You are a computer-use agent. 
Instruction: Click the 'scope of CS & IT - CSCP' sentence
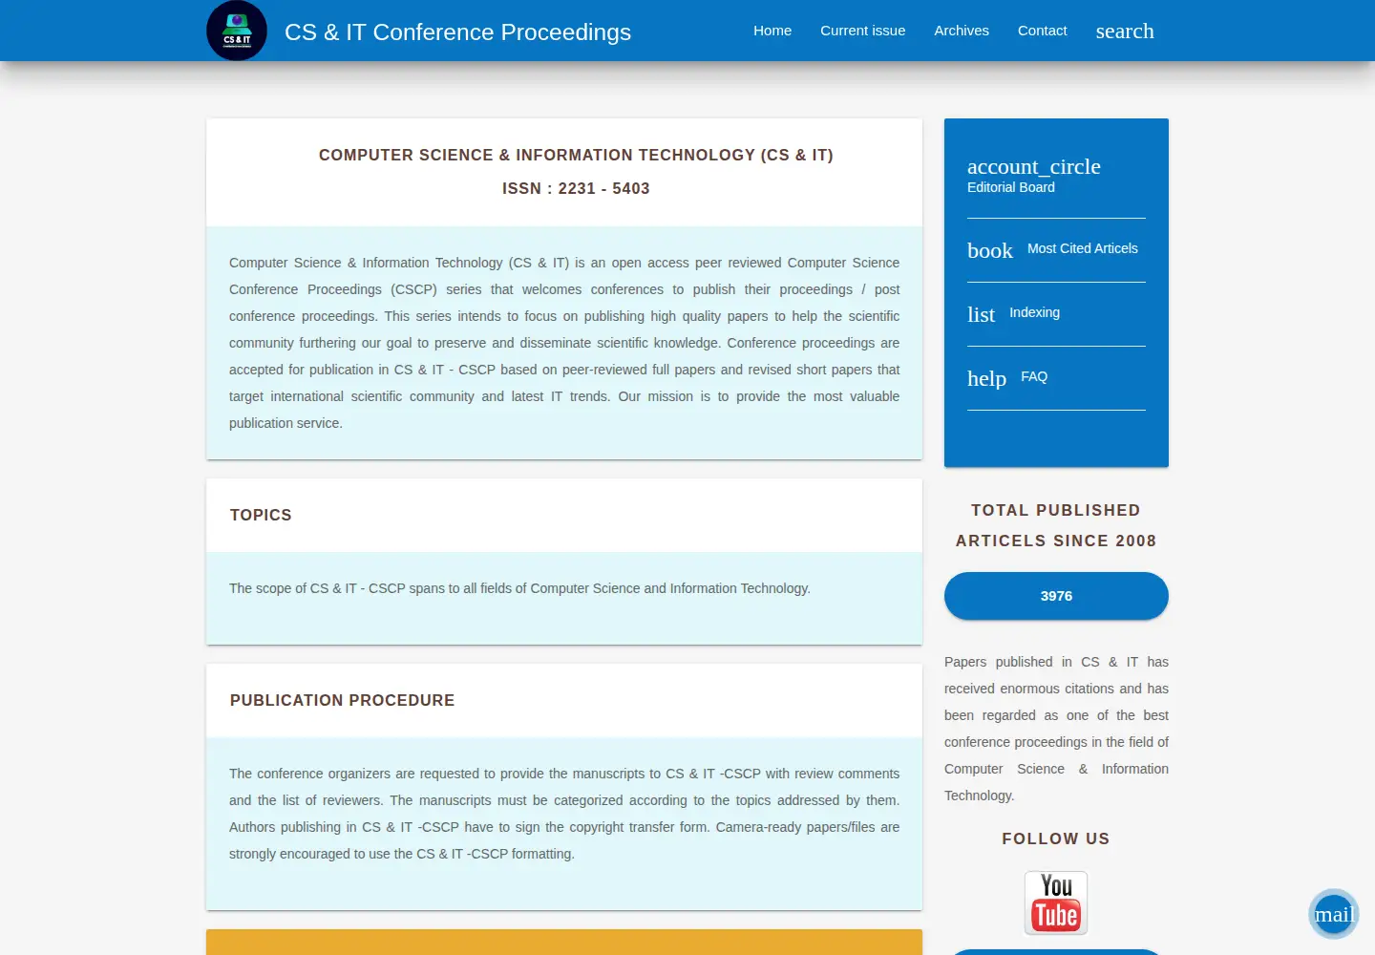519,588
